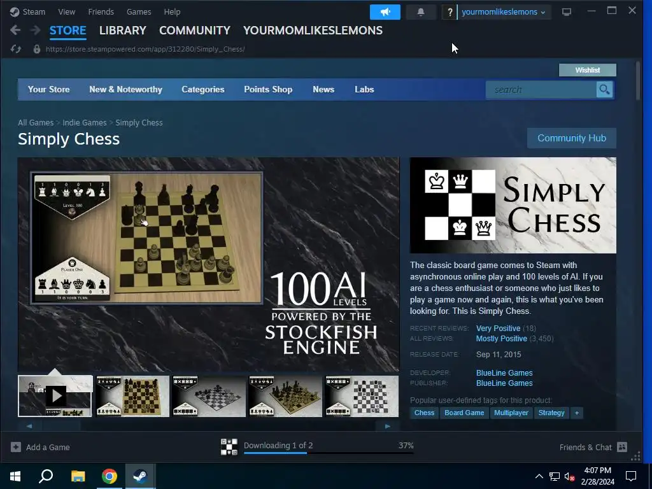Open Friends & Chat icon

(622, 447)
